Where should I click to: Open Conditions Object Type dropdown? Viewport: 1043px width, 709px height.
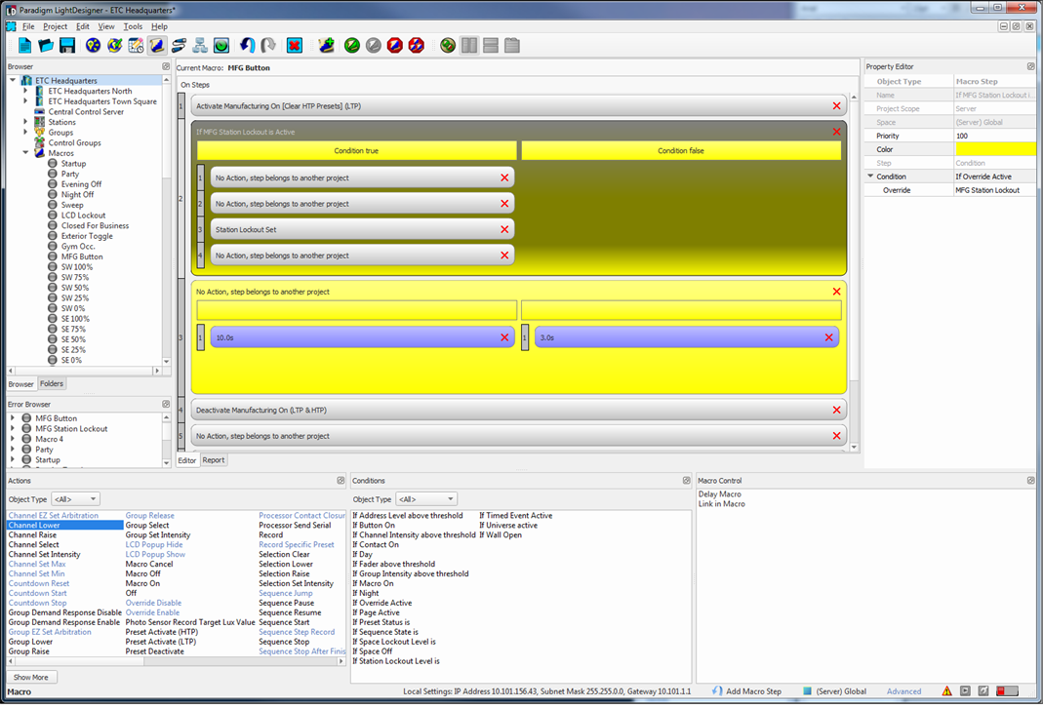click(425, 498)
